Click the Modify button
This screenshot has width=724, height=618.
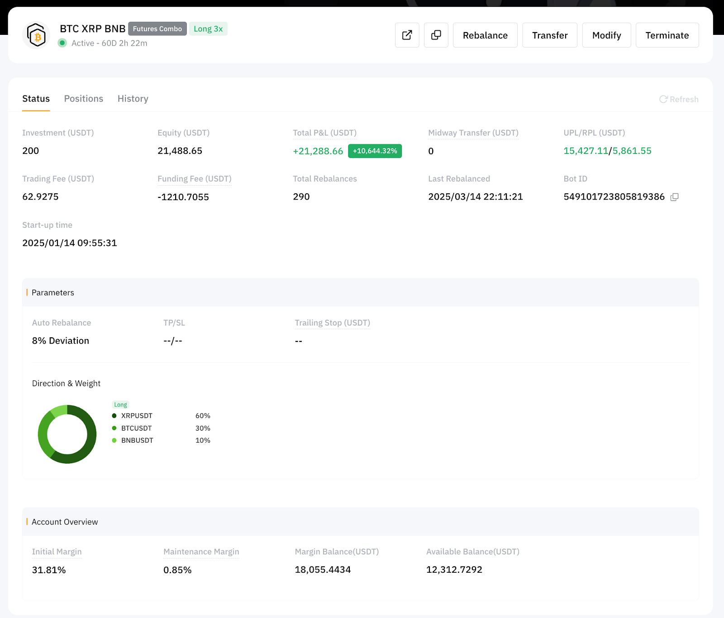[x=606, y=35]
